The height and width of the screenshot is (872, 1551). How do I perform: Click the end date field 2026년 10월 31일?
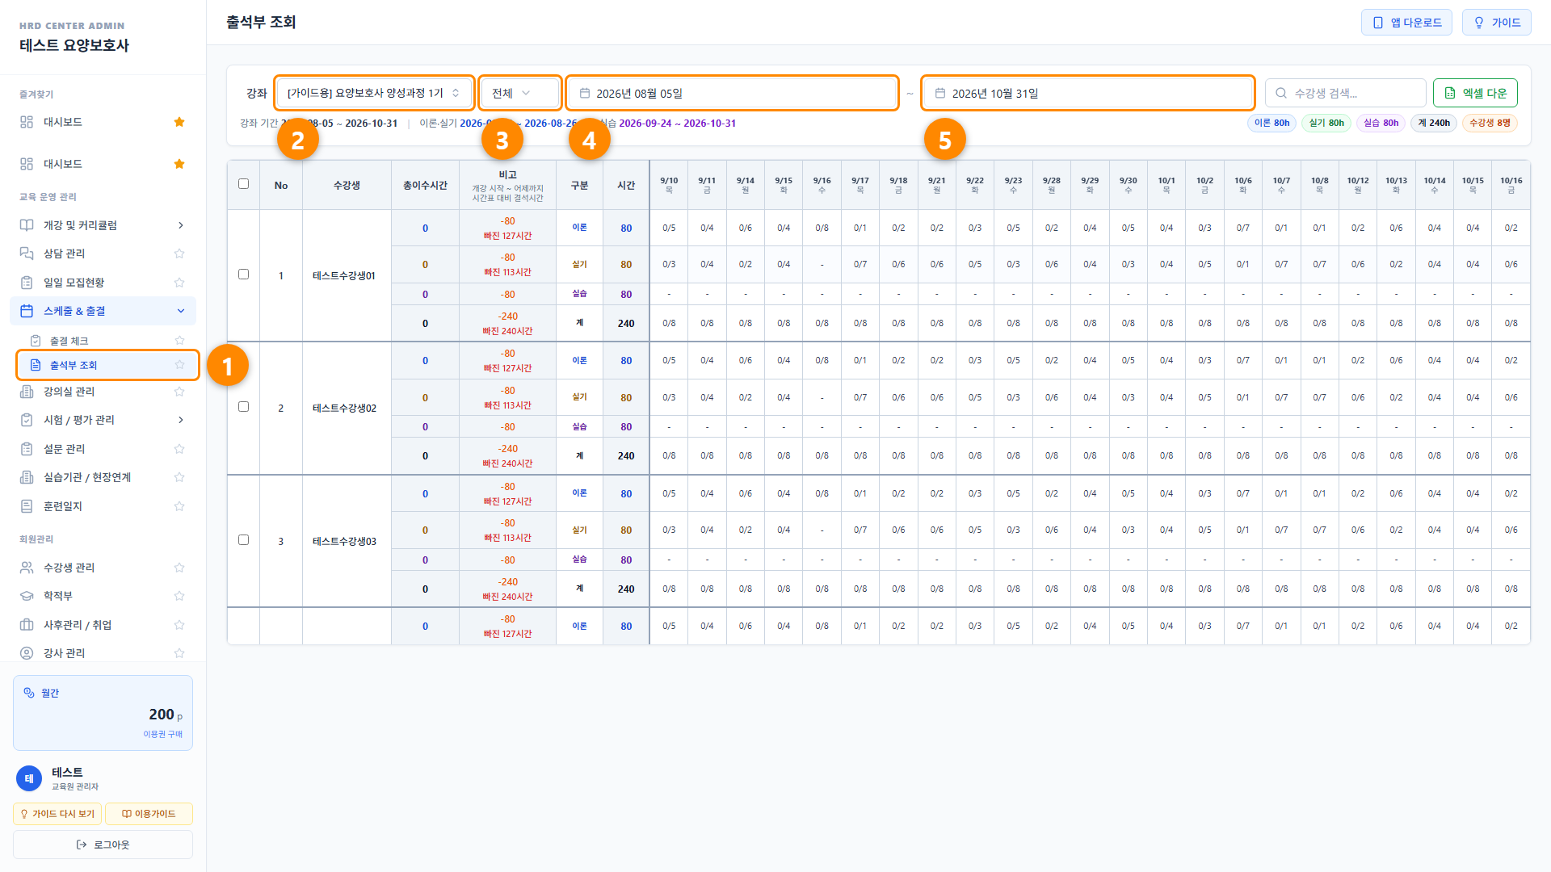tap(1087, 94)
